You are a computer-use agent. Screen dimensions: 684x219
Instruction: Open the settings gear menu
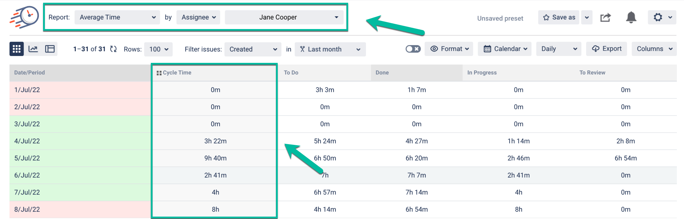[x=662, y=17]
